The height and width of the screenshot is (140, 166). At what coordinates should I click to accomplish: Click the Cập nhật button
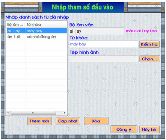68,121
